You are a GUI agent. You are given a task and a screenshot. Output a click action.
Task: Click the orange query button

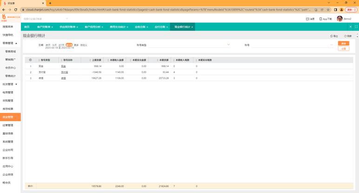(x=344, y=44)
